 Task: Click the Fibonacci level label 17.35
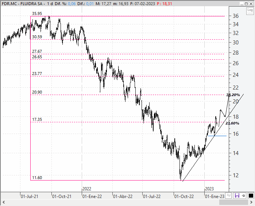click(x=37, y=119)
